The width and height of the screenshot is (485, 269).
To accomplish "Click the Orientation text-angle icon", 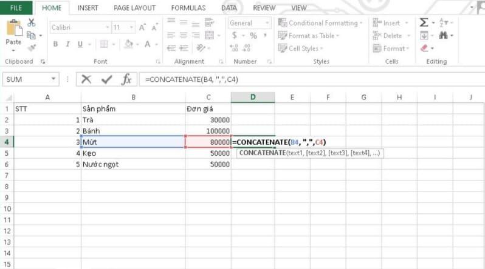I will pyautogui.click(x=201, y=48).
